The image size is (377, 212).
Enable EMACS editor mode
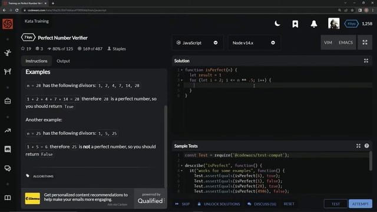[346, 42]
